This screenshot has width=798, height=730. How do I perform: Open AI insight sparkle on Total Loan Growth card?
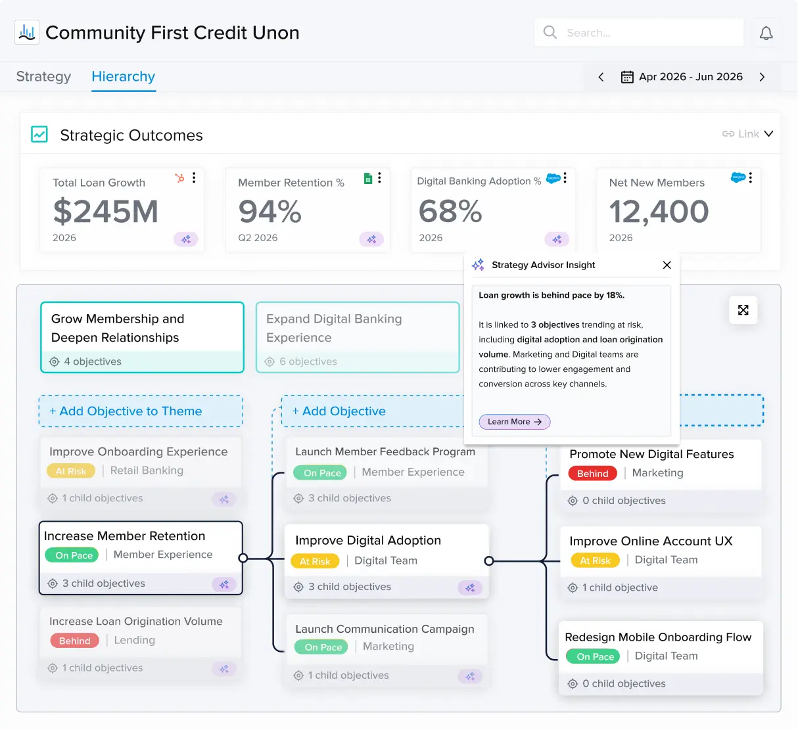tap(186, 239)
